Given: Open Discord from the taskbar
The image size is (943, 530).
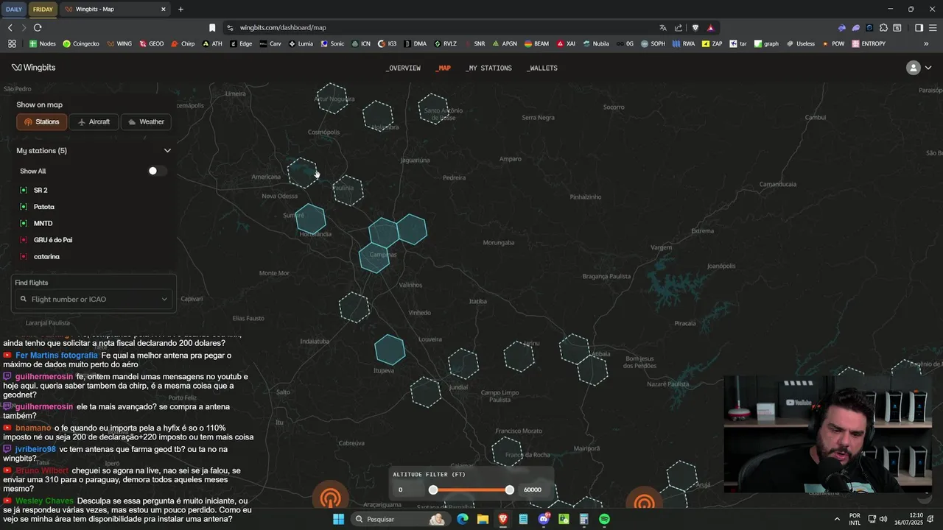Looking at the screenshot, I should point(544,519).
